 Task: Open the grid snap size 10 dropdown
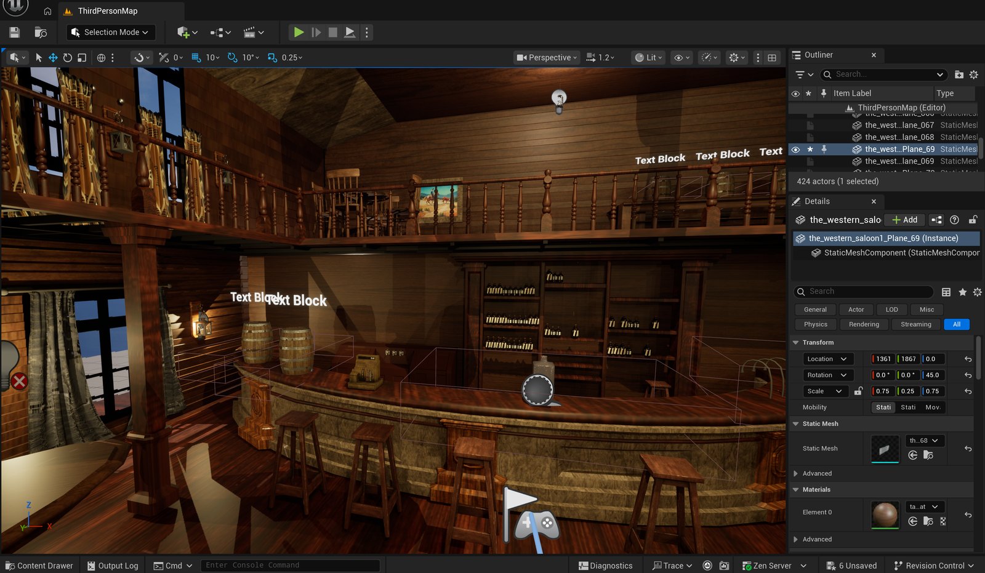pyautogui.click(x=213, y=57)
